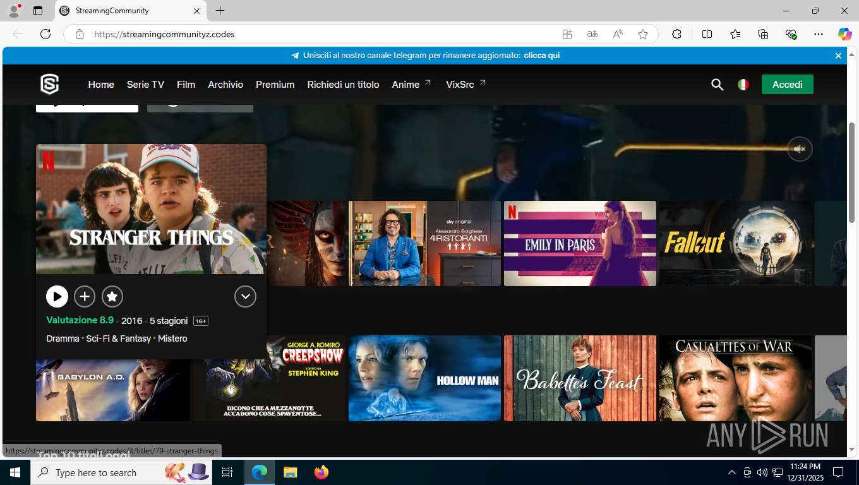
Task: Expand Stranger Things details with chevron
Action: point(245,296)
